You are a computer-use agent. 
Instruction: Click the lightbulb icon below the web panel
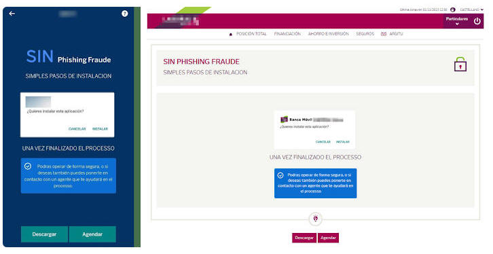[316, 219]
